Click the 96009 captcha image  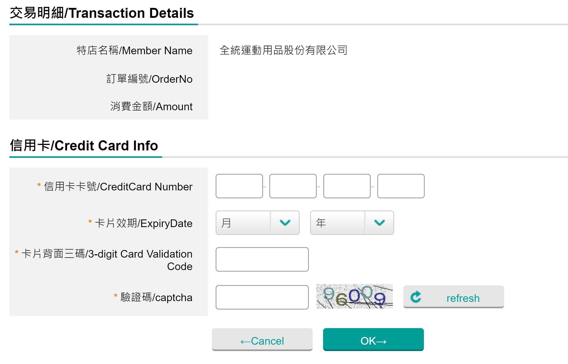click(354, 296)
